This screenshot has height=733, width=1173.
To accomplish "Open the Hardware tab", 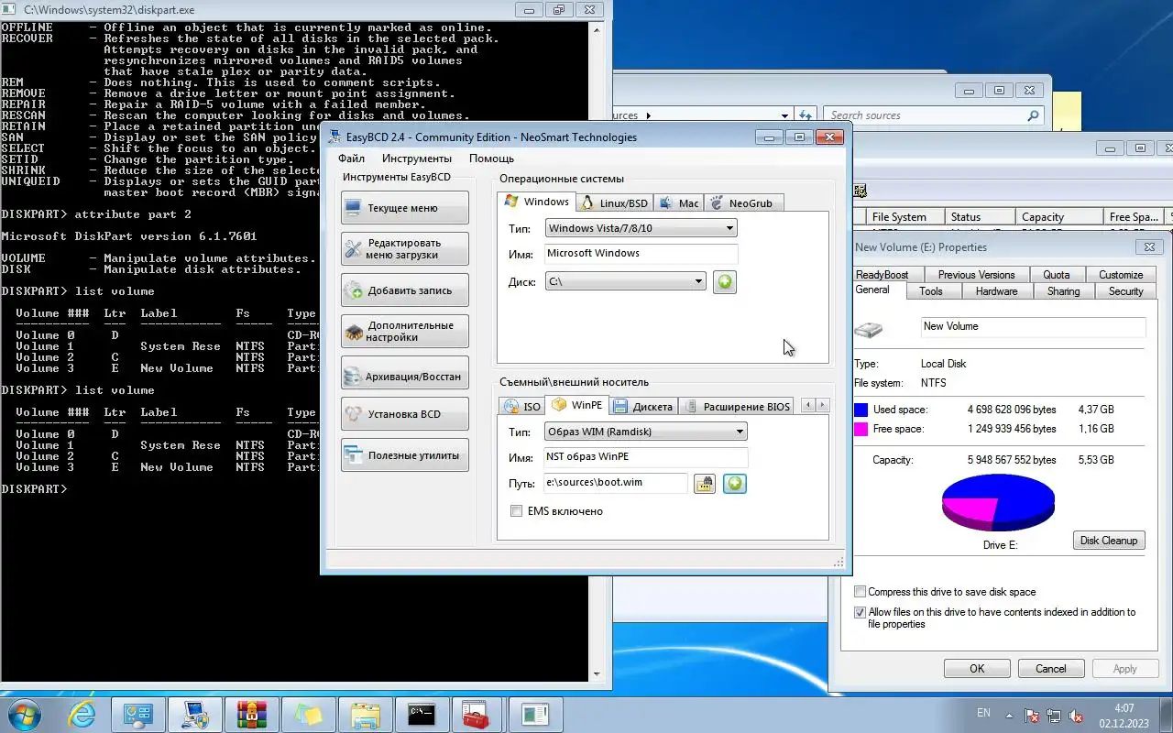I will (996, 291).
